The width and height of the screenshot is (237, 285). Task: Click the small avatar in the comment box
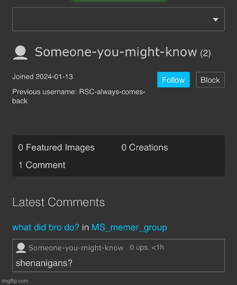click(x=21, y=248)
